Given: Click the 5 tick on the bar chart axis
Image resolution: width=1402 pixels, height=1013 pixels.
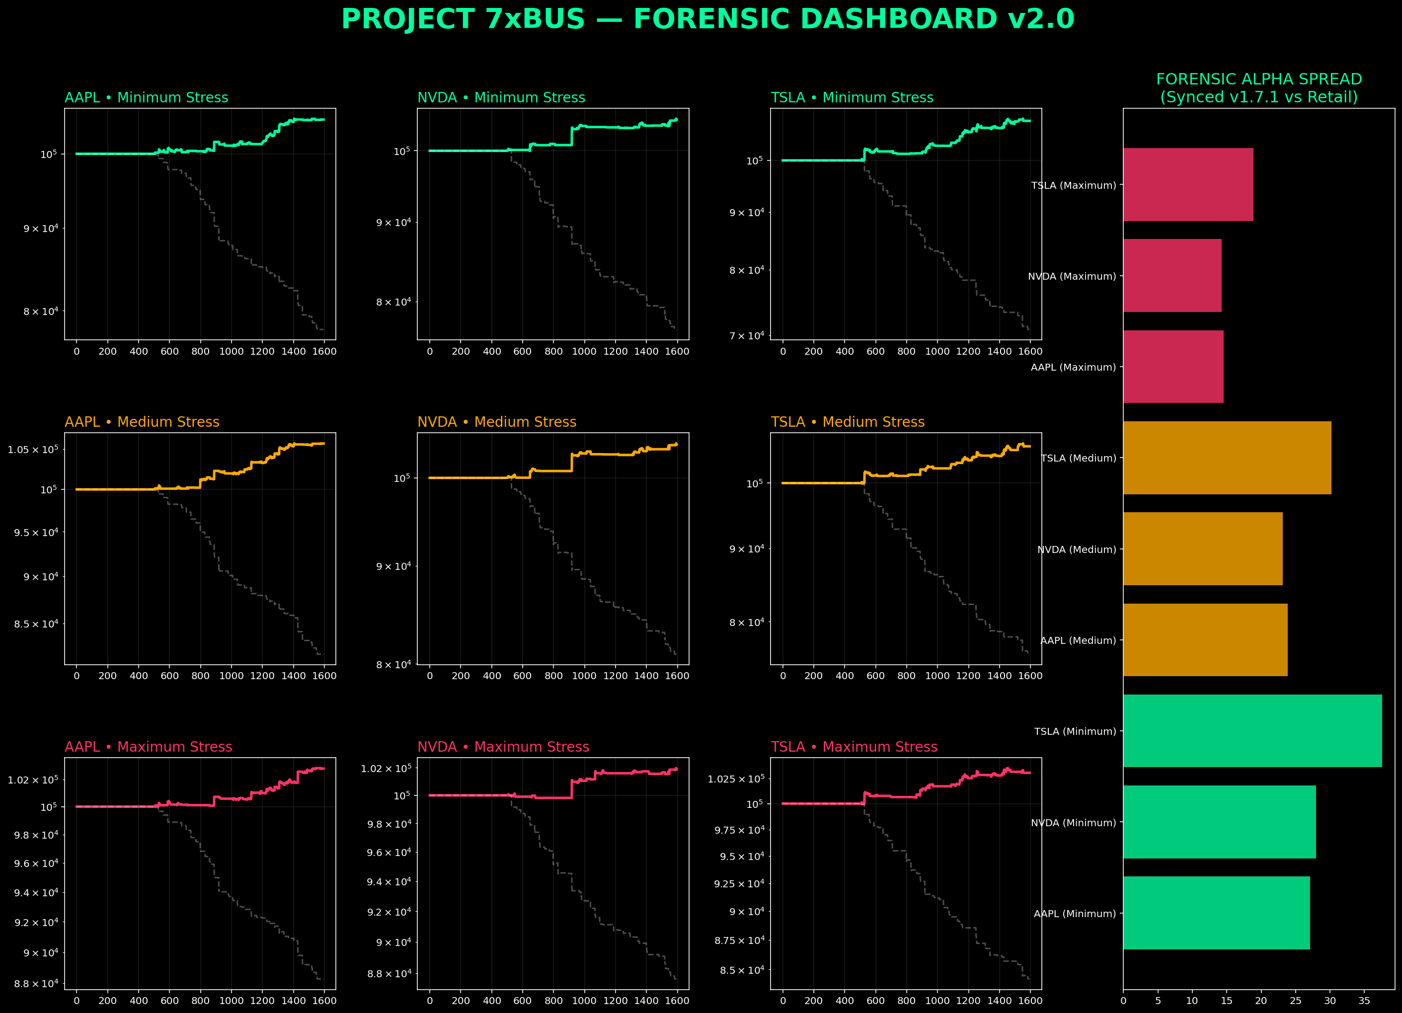Looking at the screenshot, I should pyautogui.click(x=1158, y=1001).
